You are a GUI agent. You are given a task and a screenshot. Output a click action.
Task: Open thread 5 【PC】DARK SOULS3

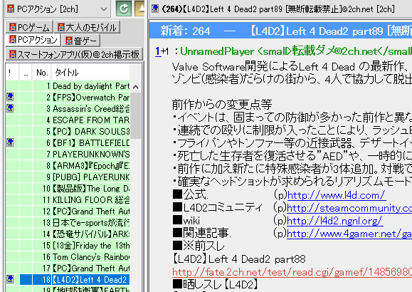[91, 132]
